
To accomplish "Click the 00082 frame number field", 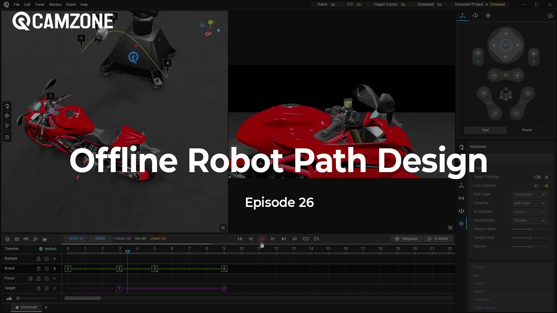I will point(100,238).
